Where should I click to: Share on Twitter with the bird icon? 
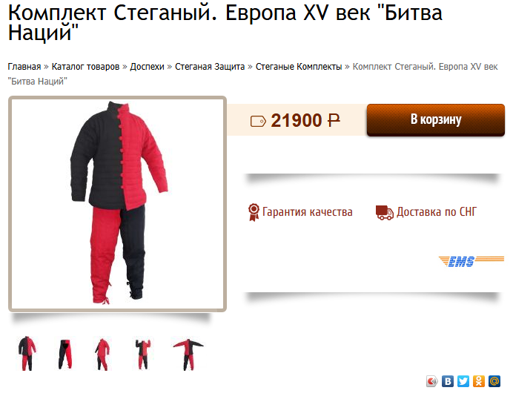pyautogui.click(x=463, y=381)
